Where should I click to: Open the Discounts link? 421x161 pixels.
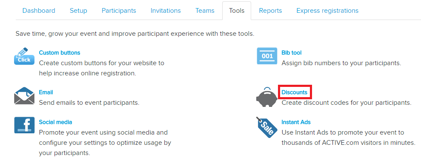point(294,92)
